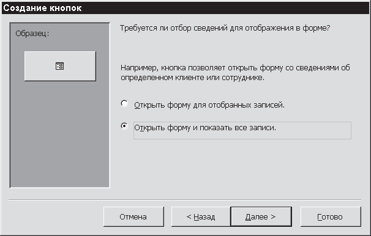Select radio button to показать все записи
The width and height of the screenshot is (371, 236).
click(124, 126)
